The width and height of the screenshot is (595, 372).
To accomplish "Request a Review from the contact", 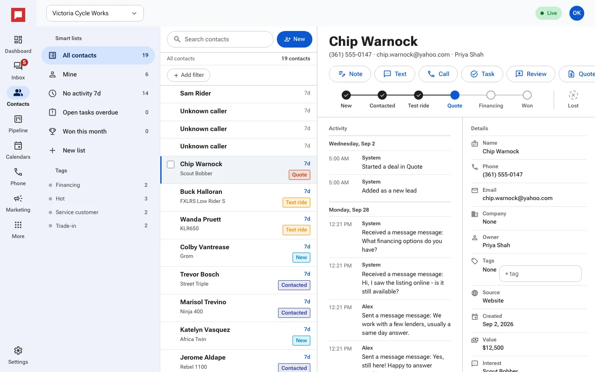I will [531, 74].
